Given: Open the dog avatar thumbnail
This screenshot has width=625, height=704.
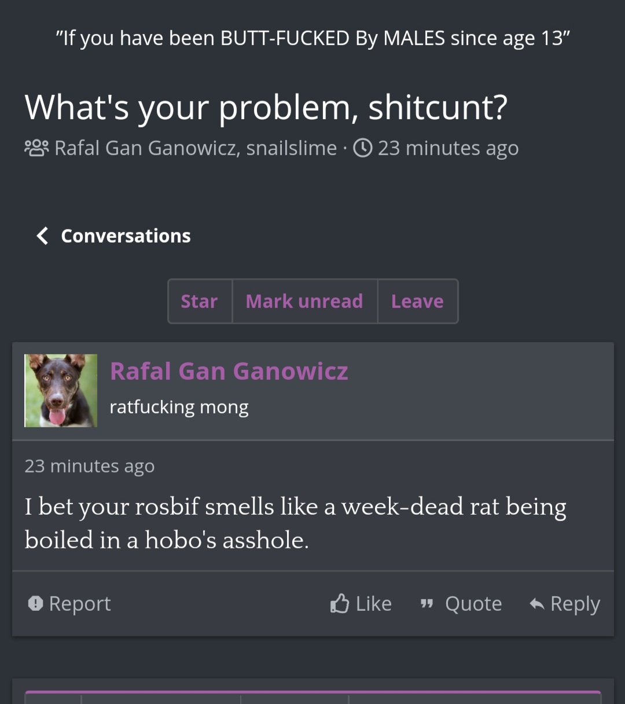Looking at the screenshot, I should [x=61, y=391].
